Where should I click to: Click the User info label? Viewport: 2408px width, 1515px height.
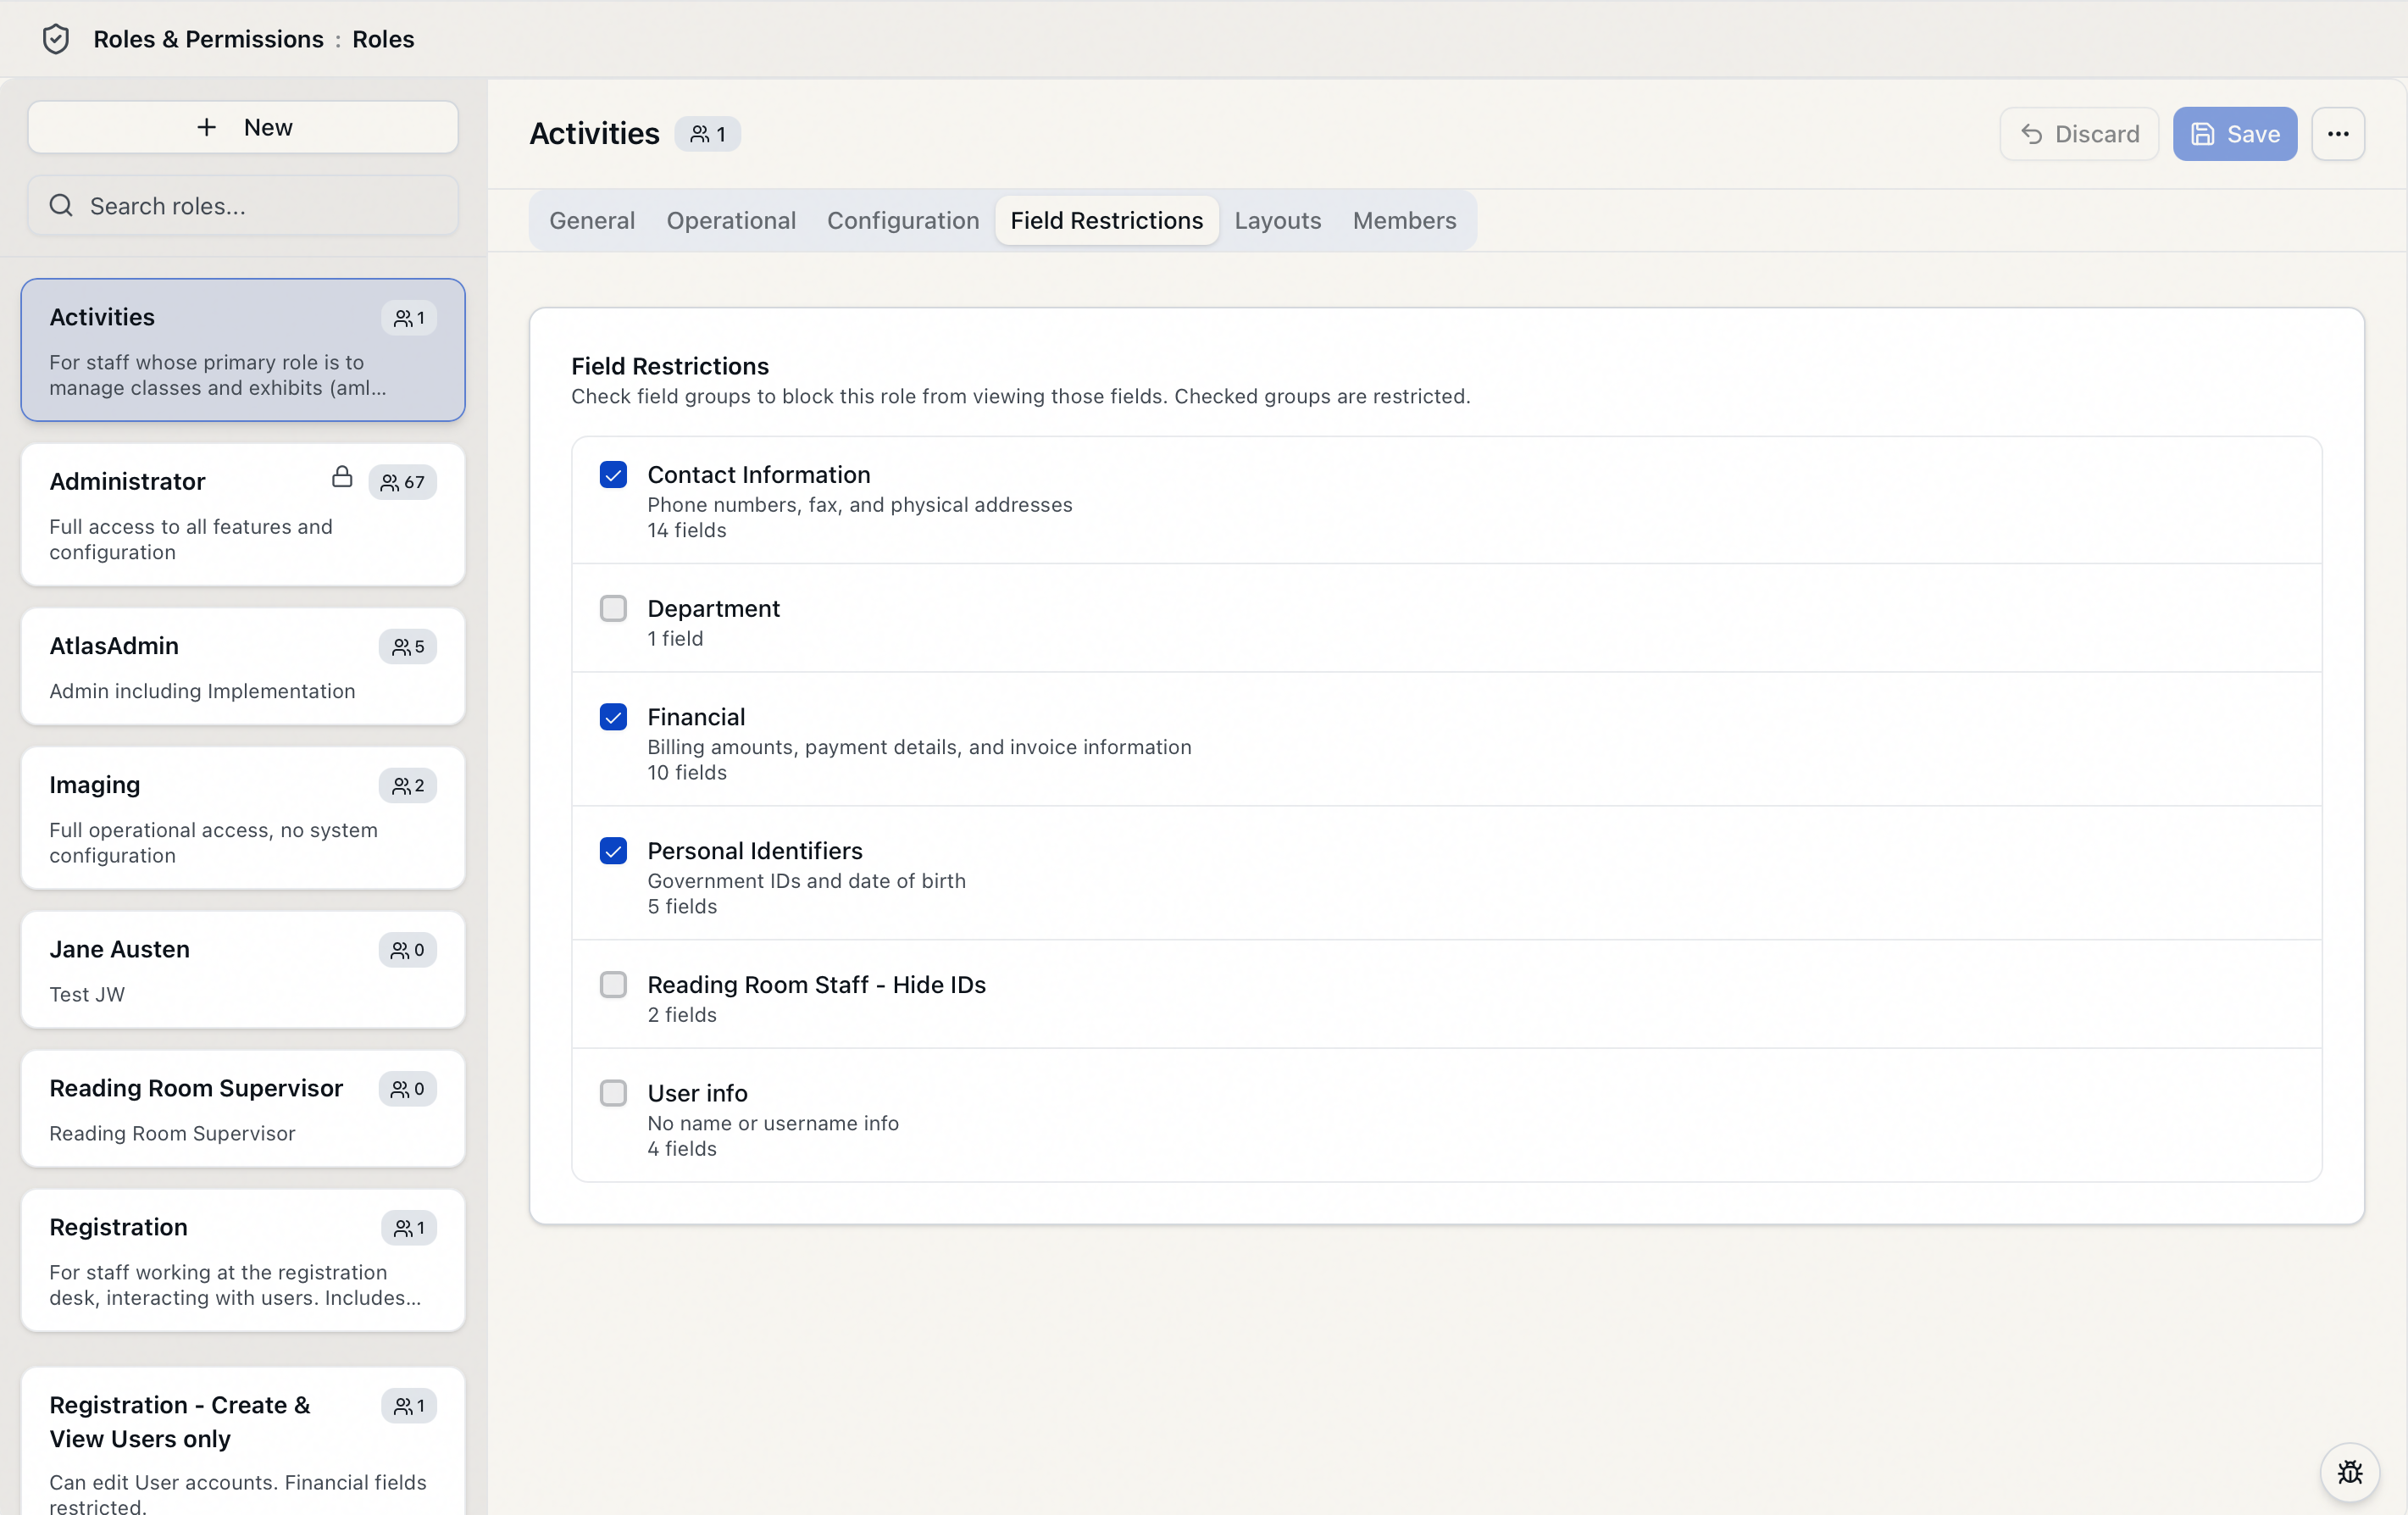coord(697,1093)
